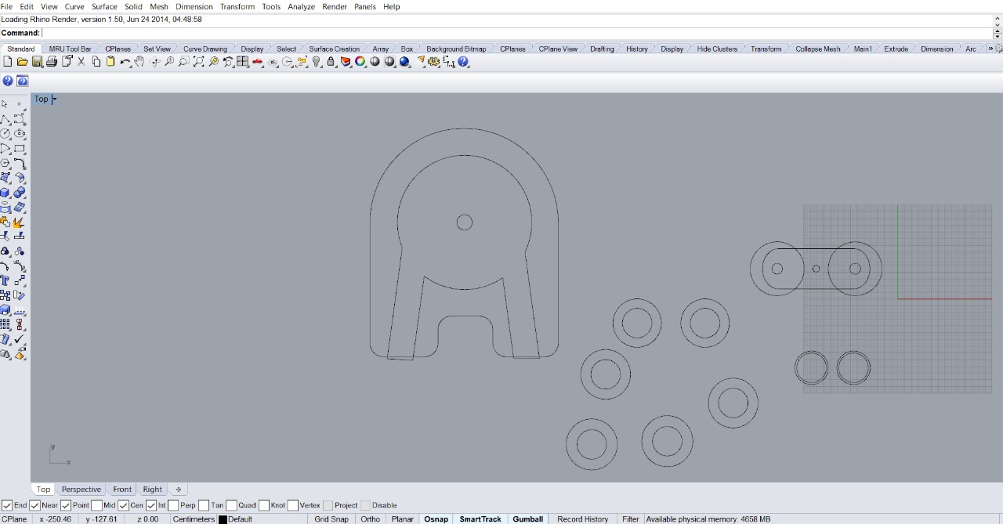1003x524 pixels.
Task: Click the Help question mark in the Standard toolbar
Action: (463, 62)
